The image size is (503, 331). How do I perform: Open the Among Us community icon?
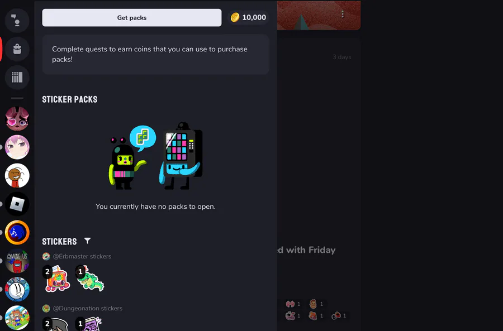[x=17, y=261]
